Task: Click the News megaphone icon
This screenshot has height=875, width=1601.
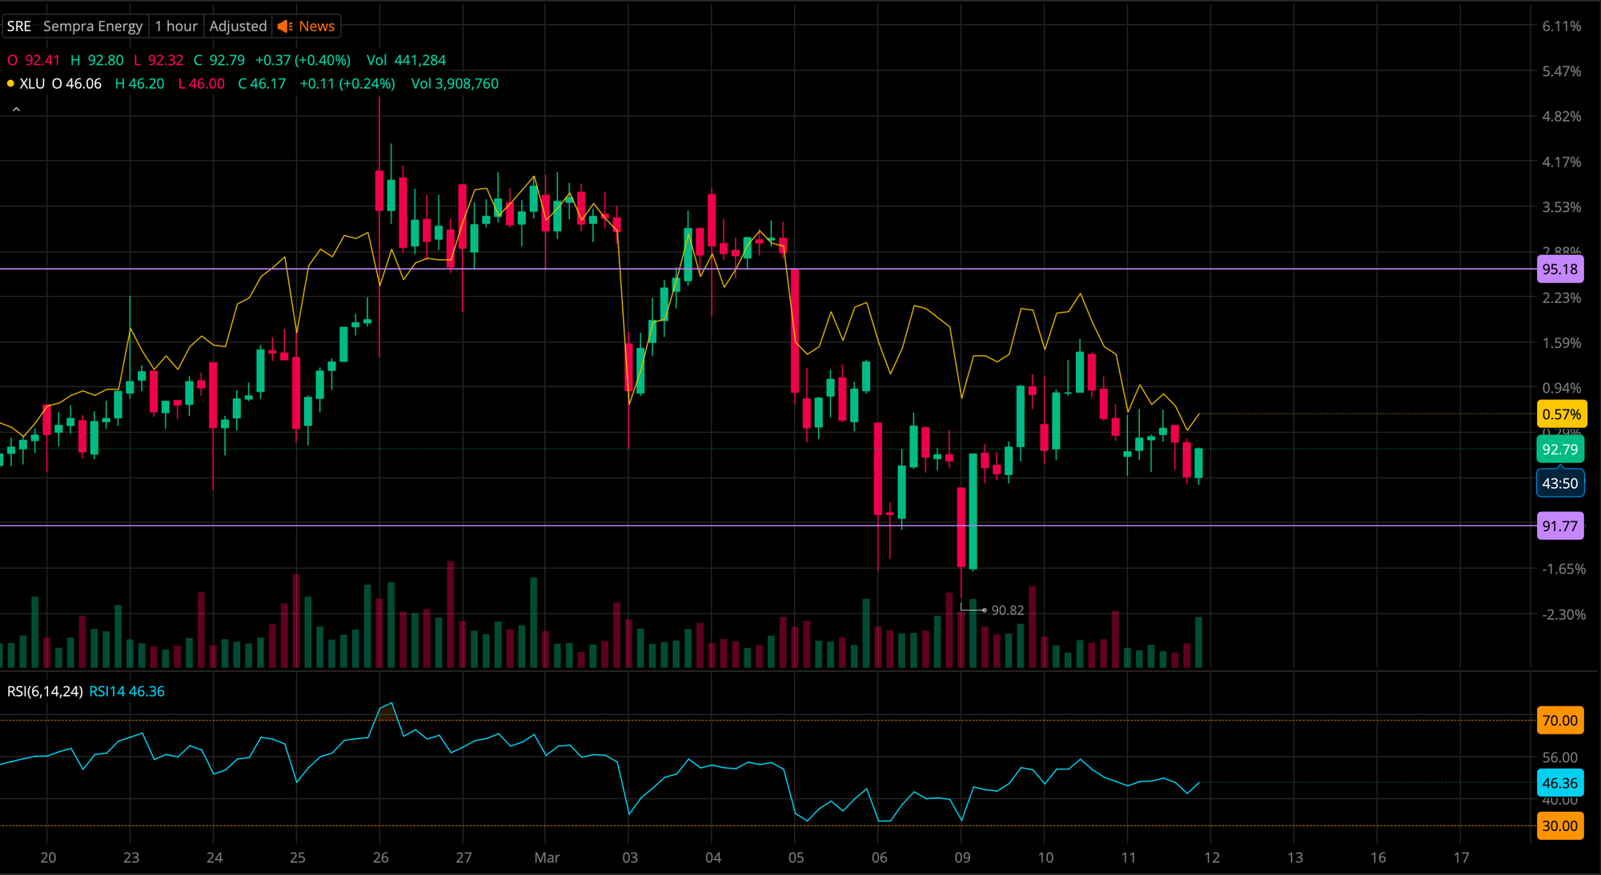Action: 285,26
